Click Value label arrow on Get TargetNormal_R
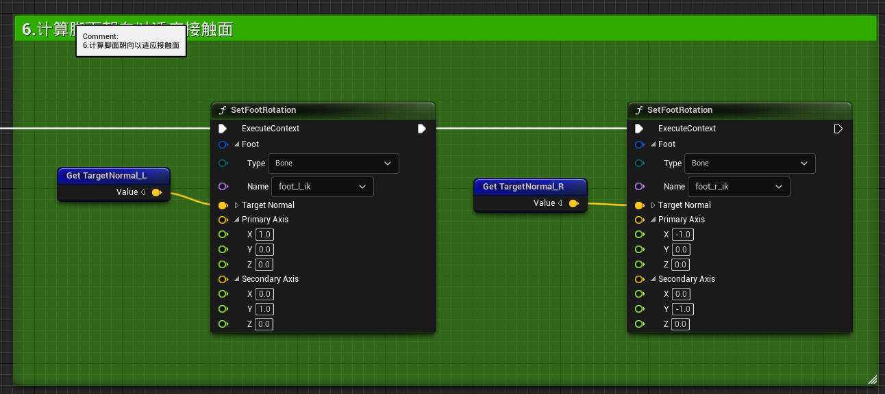Image resolution: width=885 pixels, height=394 pixels. [560, 203]
